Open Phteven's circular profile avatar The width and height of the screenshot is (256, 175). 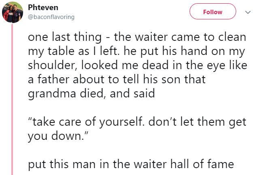point(13,12)
